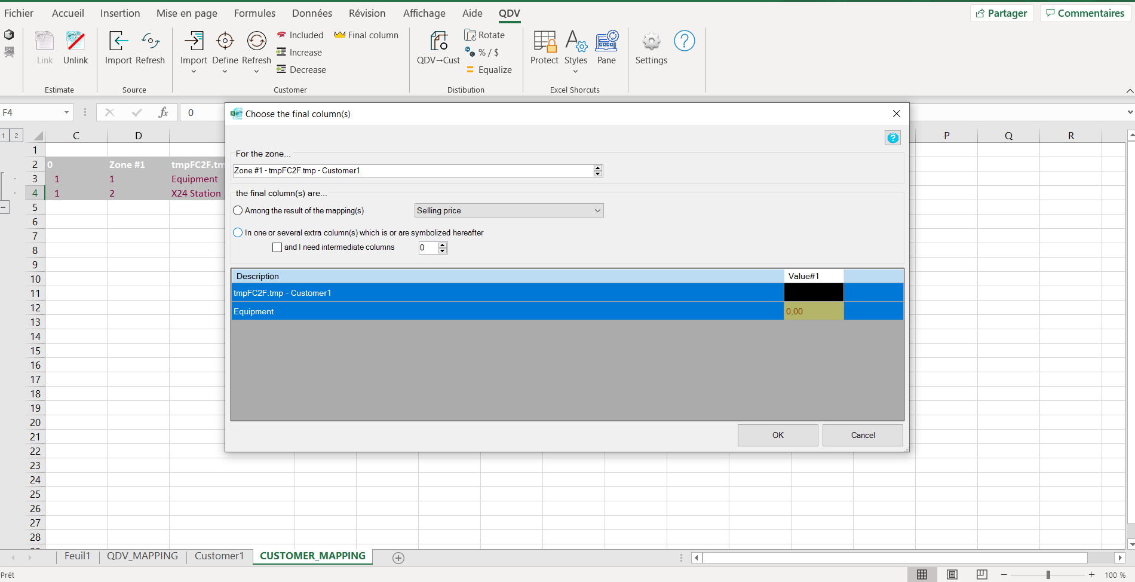Open the Selling price dropdown
This screenshot has width=1135, height=582.
coord(509,210)
